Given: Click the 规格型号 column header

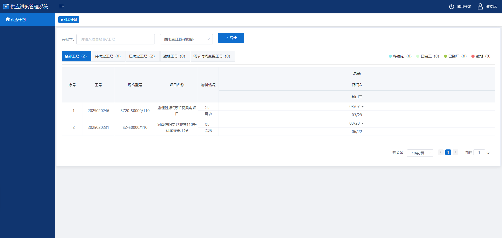Looking at the screenshot, I should [x=135, y=85].
